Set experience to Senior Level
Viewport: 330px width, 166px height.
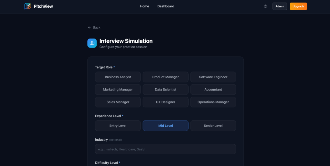pyautogui.click(x=213, y=126)
